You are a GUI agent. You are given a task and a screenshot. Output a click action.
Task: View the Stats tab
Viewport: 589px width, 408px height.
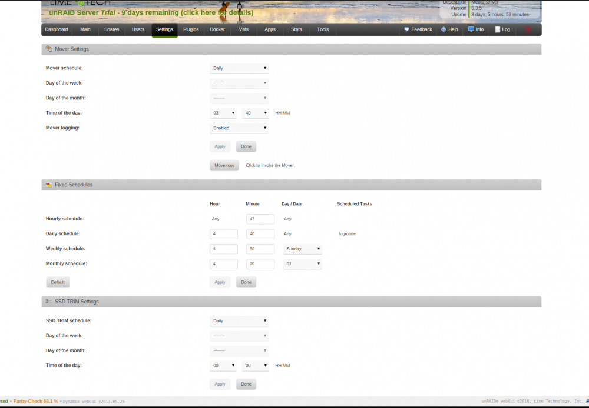coord(296,29)
